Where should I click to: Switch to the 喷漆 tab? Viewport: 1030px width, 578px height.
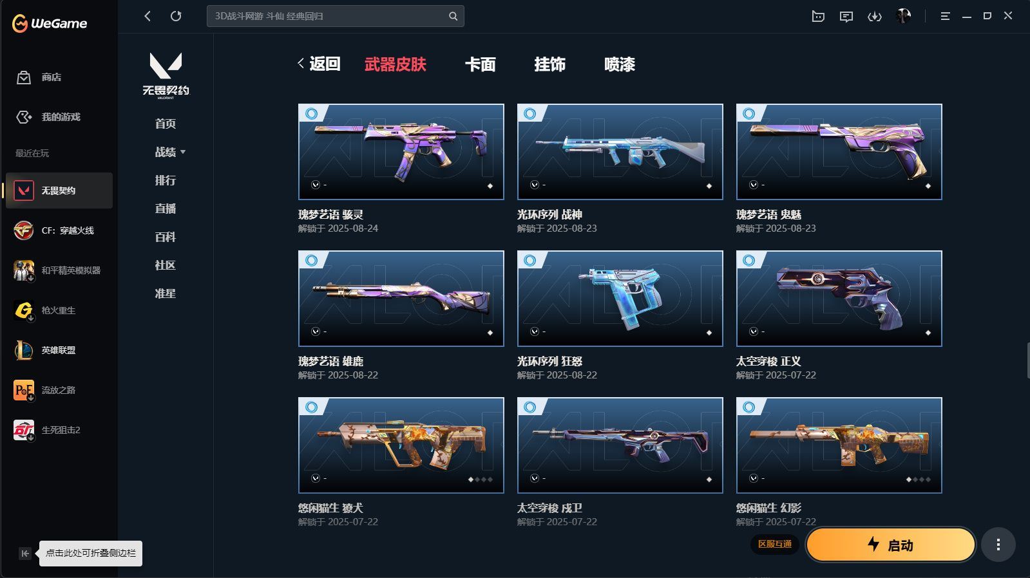[x=620, y=64]
